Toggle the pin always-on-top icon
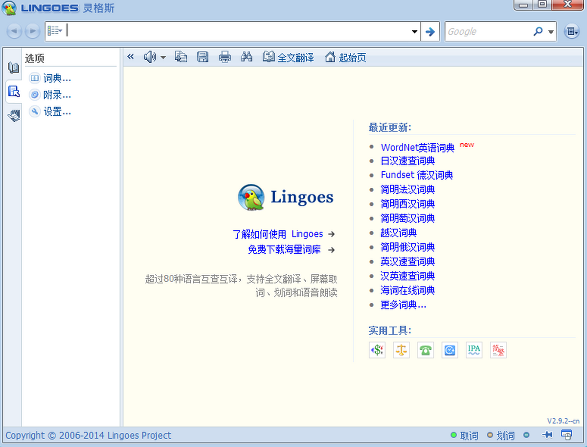The width and height of the screenshot is (587, 447). click(x=547, y=435)
